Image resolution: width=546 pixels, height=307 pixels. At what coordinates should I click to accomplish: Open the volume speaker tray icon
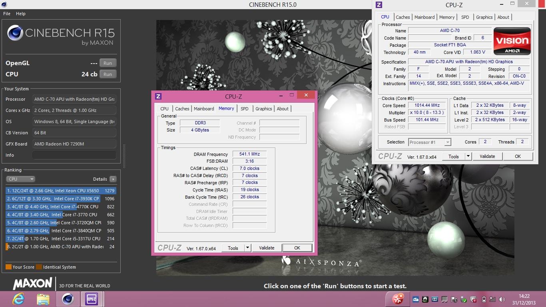point(502,299)
